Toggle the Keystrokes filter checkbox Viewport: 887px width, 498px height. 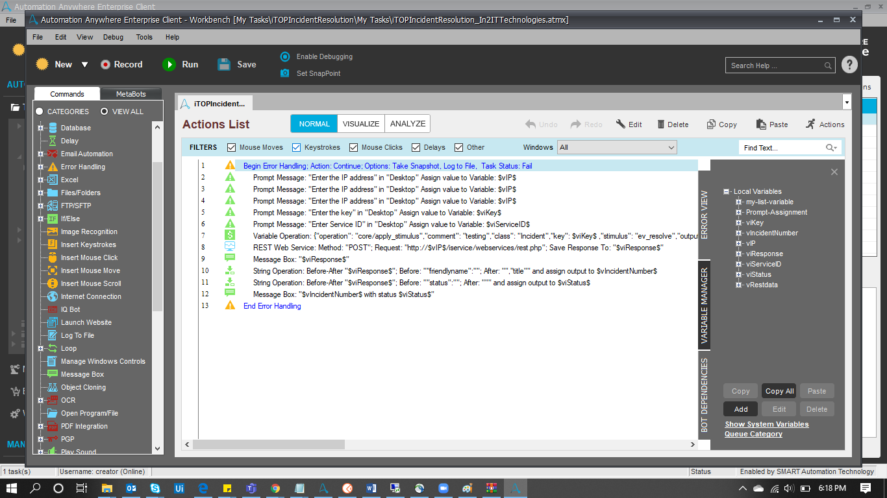(297, 147)
